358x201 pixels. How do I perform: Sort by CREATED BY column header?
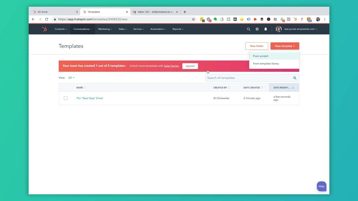click(x=222, y=88)
